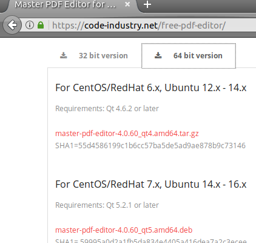Click the SHA1=55d4586199c1b6cc57ba5de5ad9ae878b9c73146 text
The height and width of the screenshot is (243, 256).
tap(150, 146)
